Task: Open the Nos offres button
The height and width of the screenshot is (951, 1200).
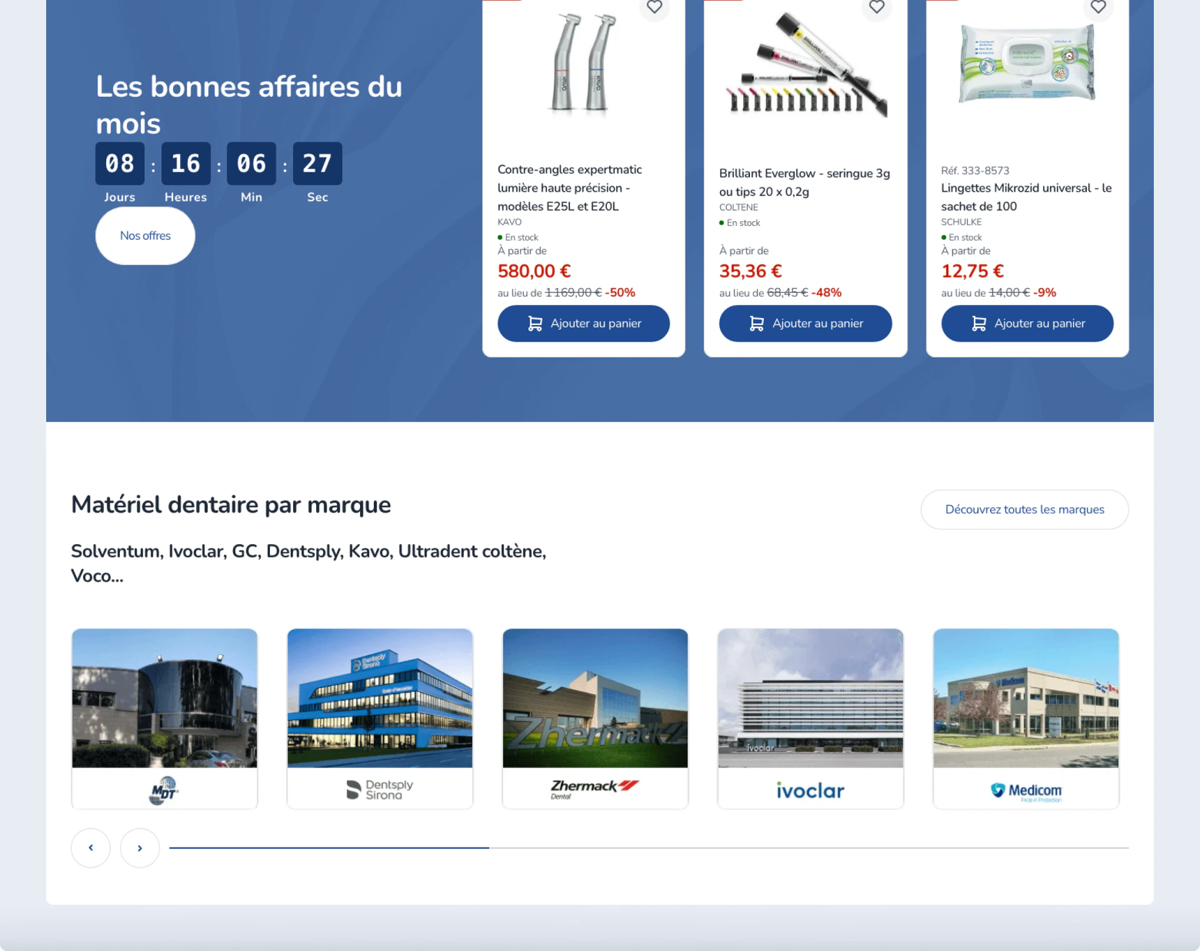Action: click(x=145, y=236)
